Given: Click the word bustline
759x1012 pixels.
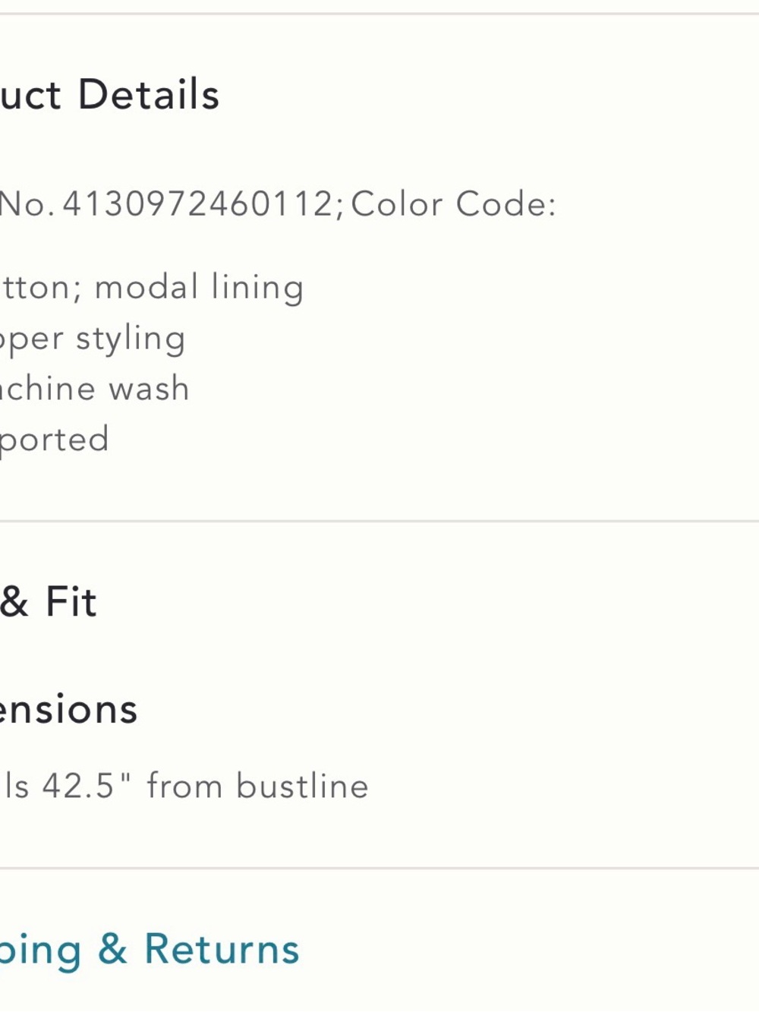Looking at the screenshot, I should (x=302, y=786).
